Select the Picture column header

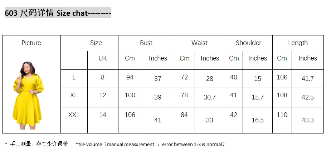pos(31,43)
